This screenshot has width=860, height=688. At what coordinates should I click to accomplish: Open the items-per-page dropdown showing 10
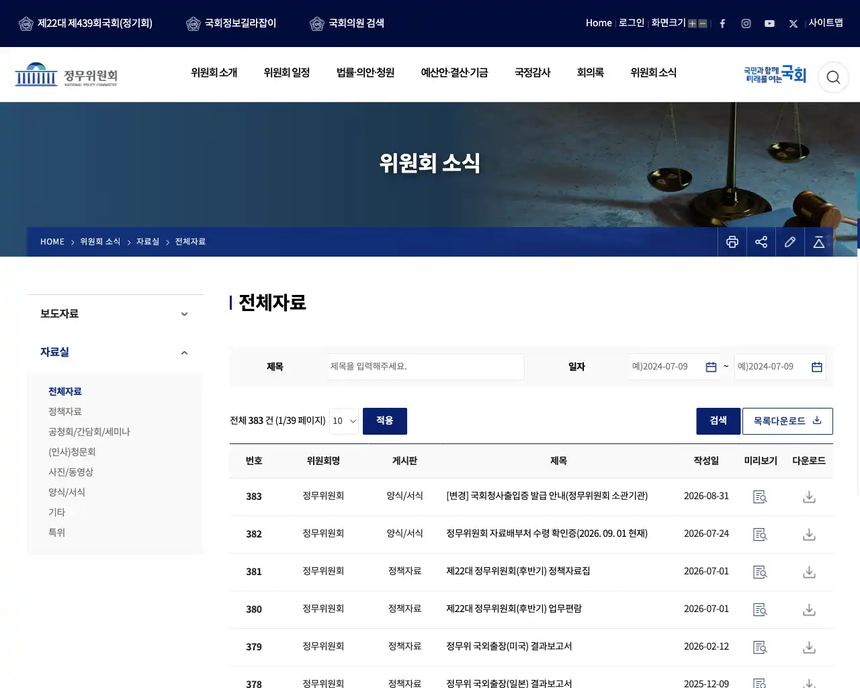click(344, 421)
